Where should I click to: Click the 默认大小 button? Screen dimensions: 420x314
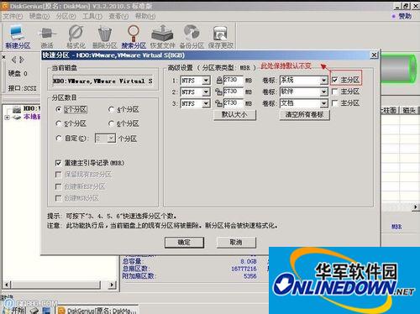click(x=234, y=115)
